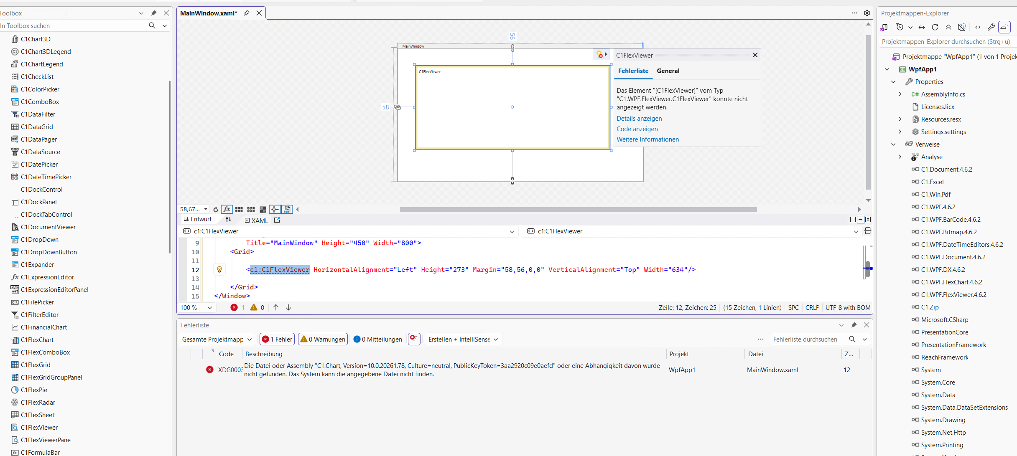Select C1DataGrid in the Toolbox

pyautogui.click(x=37, y=127)
